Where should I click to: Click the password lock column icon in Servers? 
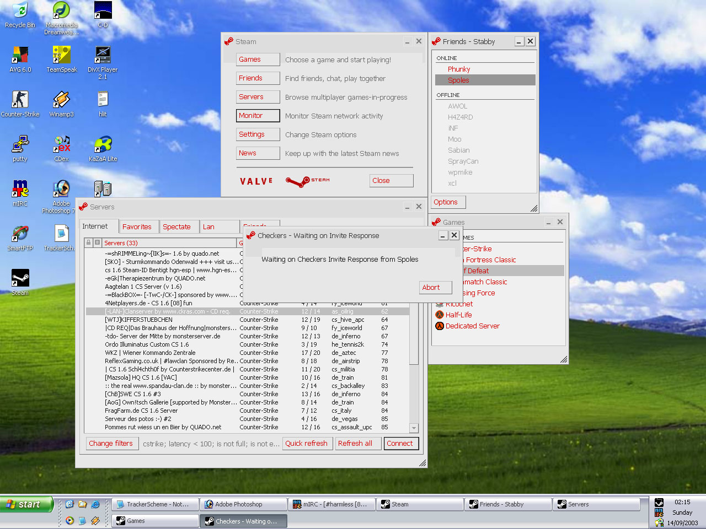pyautogui.click(x=88, y=242)
